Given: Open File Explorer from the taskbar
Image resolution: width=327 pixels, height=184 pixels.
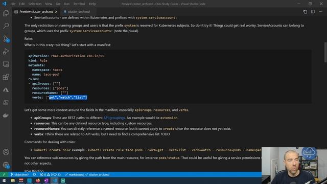Looking at the screenshot, I should (x=13, y=180).
